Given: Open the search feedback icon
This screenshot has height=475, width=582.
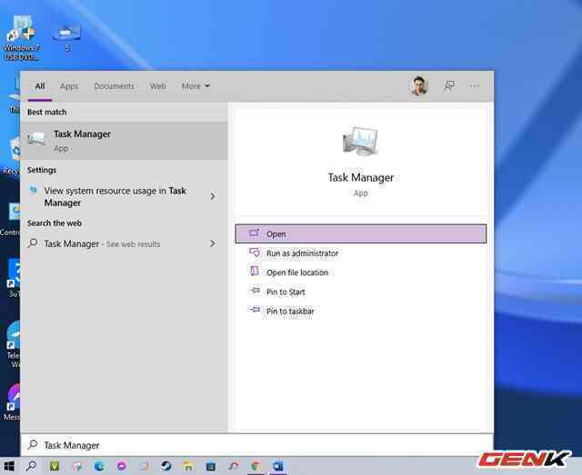Looking at the screenshot, I should 449,86.
